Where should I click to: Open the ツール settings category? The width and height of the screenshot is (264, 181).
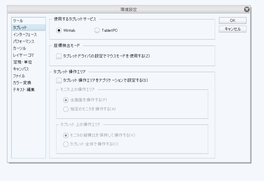coord(18,21)
